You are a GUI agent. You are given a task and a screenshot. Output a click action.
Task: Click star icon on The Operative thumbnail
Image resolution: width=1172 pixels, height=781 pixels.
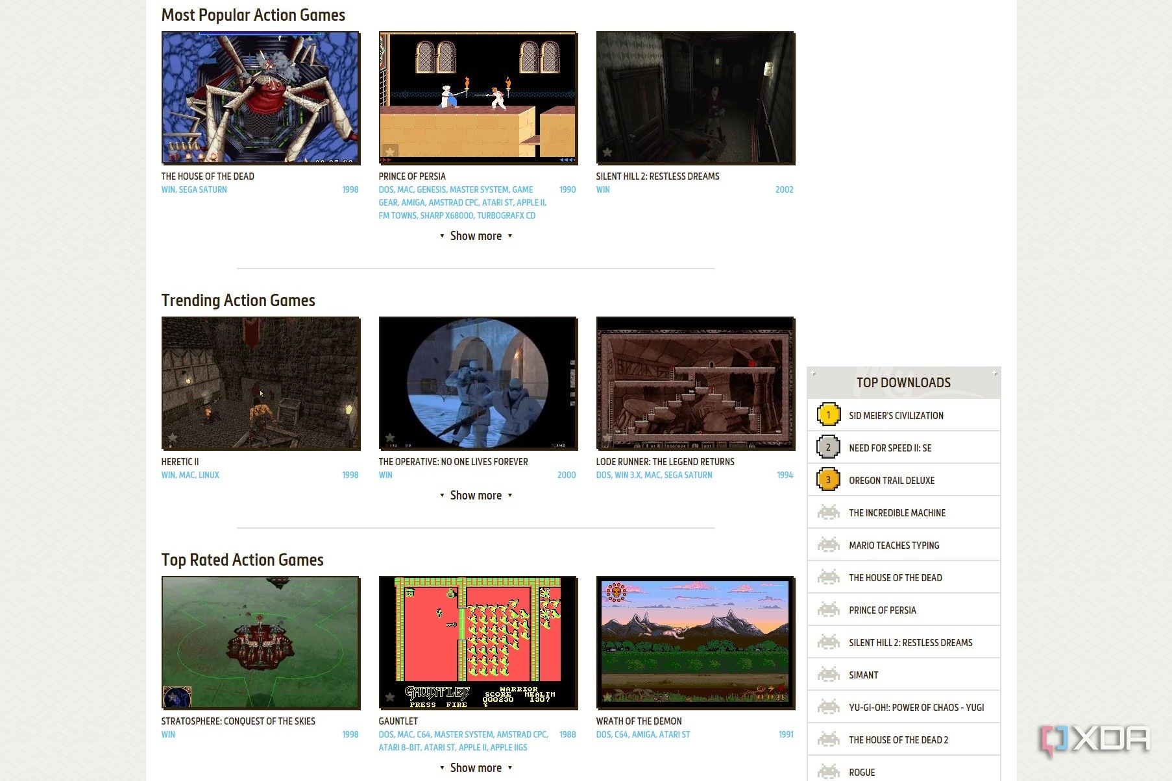point(390,438)
